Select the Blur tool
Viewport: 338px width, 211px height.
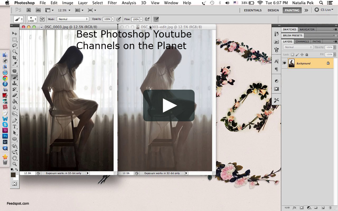14,107
